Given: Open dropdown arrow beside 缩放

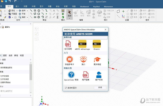Looking at the screenshot, I should tap(27, 17).
